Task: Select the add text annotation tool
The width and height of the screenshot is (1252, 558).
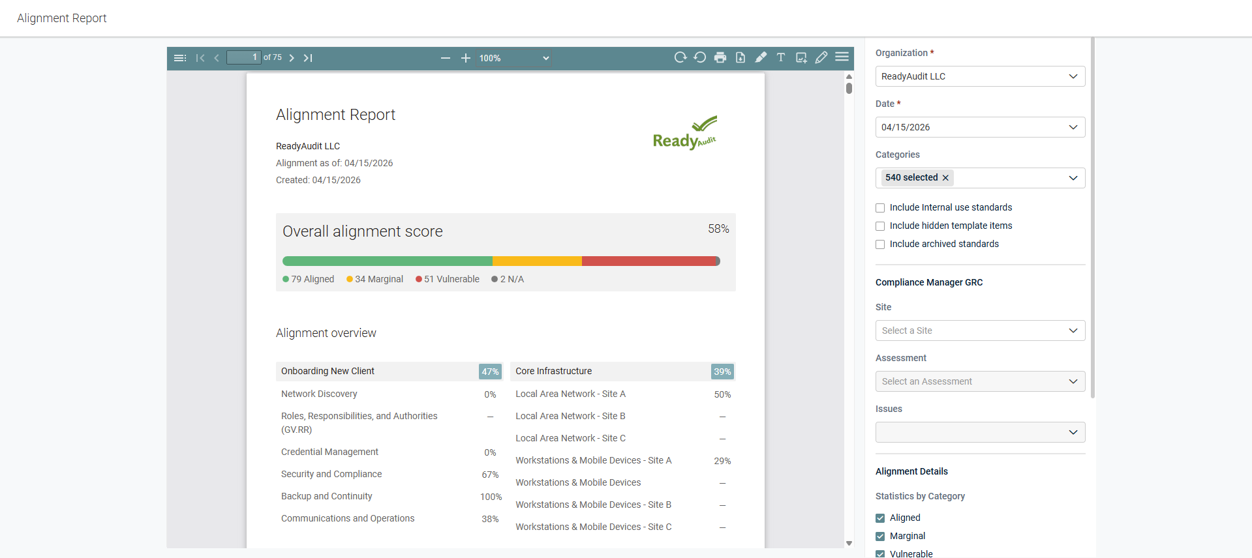Action: coord(780,57)
